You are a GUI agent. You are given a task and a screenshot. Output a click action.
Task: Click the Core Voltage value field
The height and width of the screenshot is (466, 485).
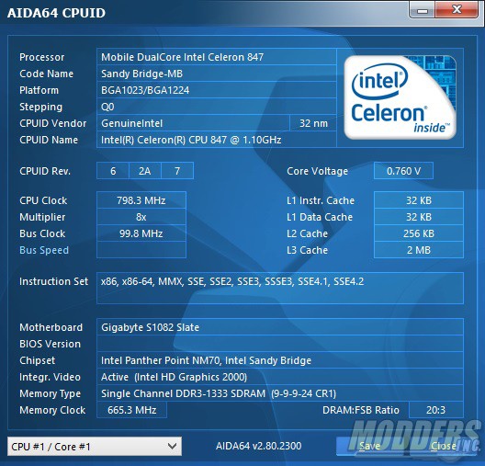[x=403, y=171]
